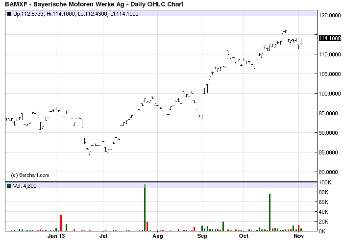This screenshot has height=251, width=343.
Task: Click the 'Nov' date axis label
Action: (298, 236)
